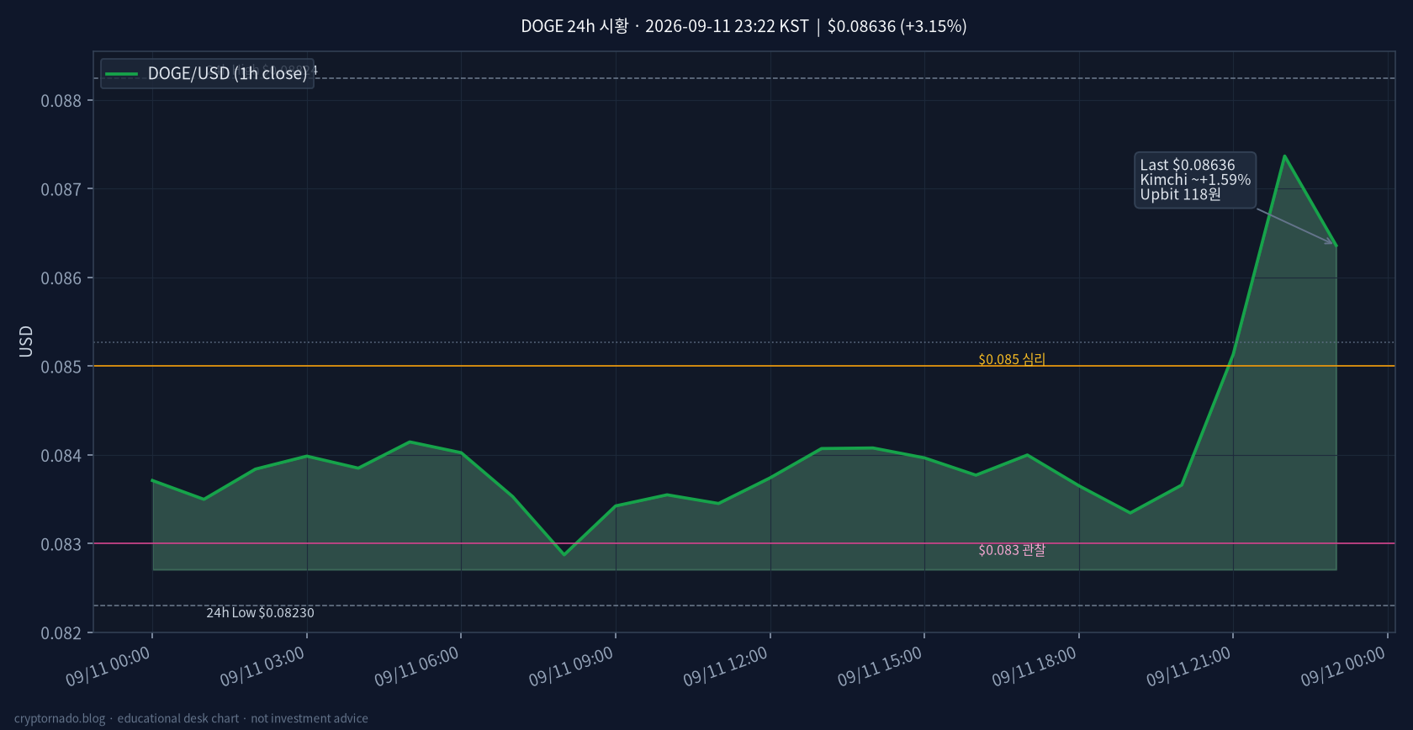Screen dimensions: 1413x730
Task: Click the last data point at the arrow tip
Action: point(1336,246)
